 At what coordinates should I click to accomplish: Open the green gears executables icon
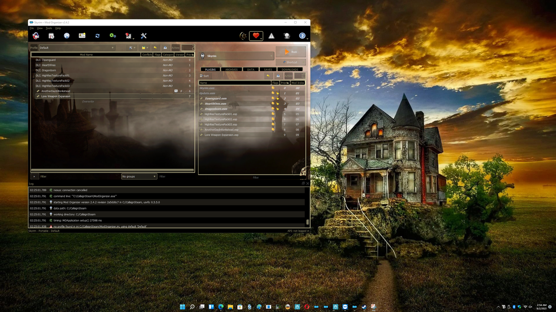(113, 36)
